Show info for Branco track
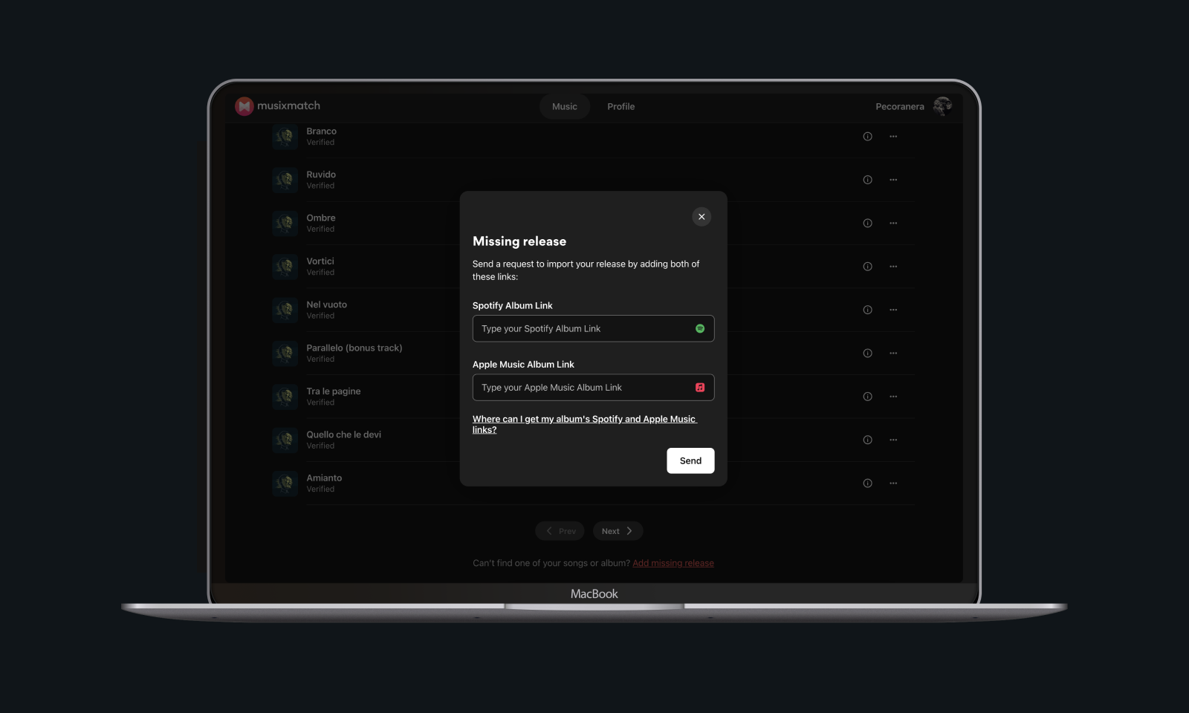The height and width of the screenshot is (713, 1189). pyautogui.click(x=867, y=137)
